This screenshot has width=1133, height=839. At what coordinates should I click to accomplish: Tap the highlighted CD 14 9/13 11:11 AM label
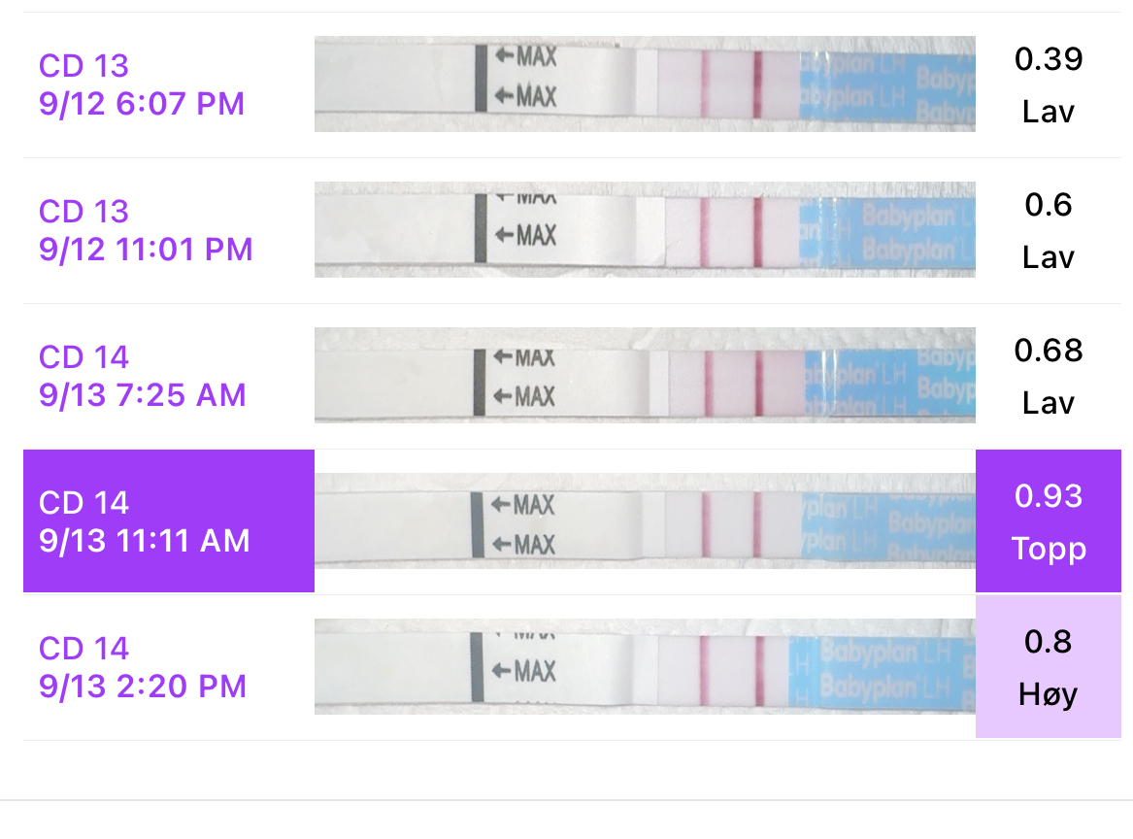pos(145,521)
